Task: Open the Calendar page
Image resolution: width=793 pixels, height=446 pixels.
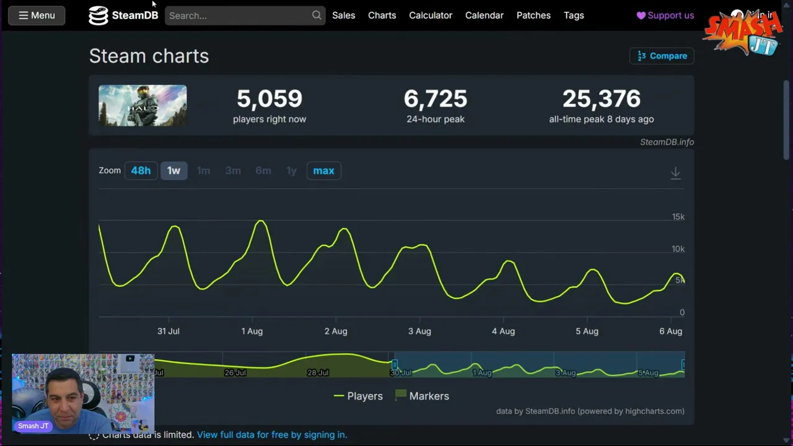Action: coord(484,15)
